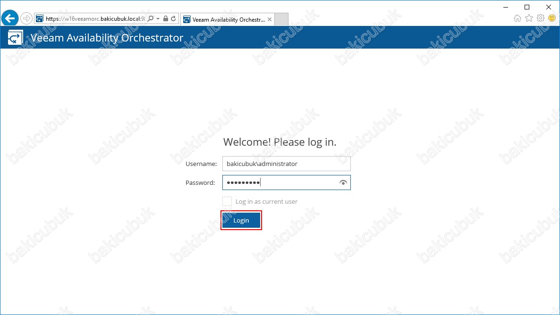The image size is (560, 315).
Task: Click the security lock icon in address bar
Action: click(166, 18)
